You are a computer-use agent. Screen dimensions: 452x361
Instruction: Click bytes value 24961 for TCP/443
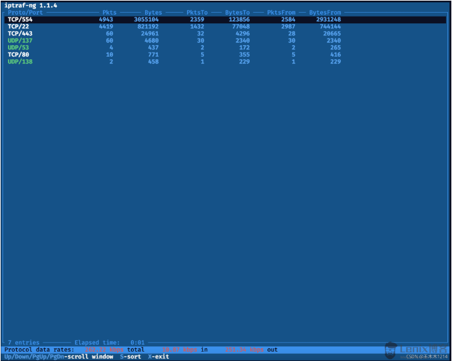tap(150, 33)
